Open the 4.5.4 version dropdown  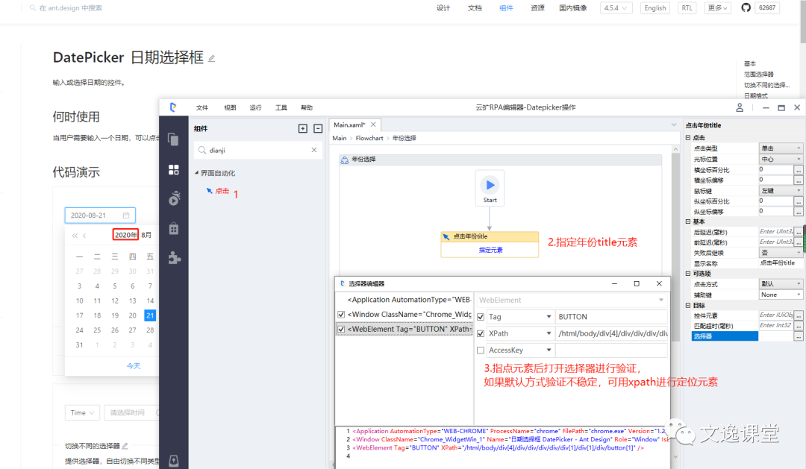616,7
